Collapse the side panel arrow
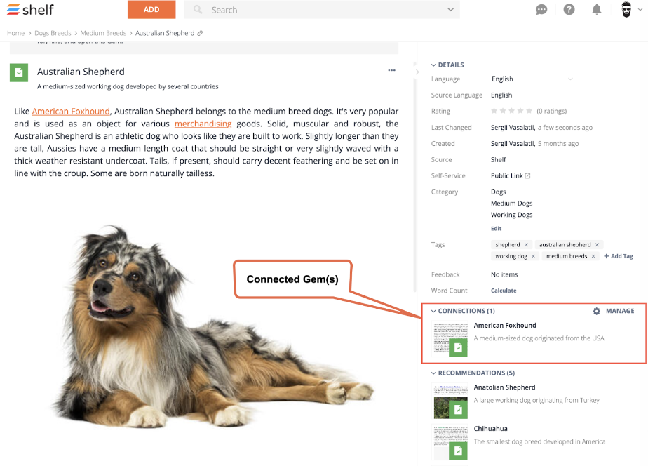Screen dimensions: 648x466 tap(417, 72)
